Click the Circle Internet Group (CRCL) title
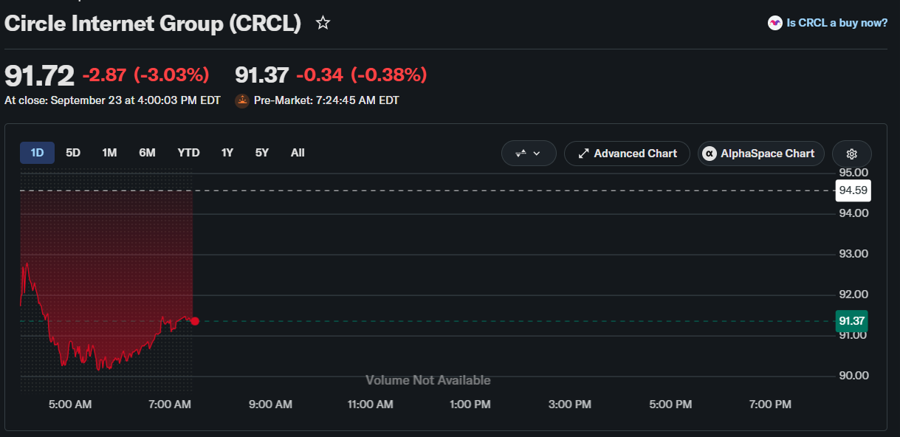 click(x=153, y=24)
